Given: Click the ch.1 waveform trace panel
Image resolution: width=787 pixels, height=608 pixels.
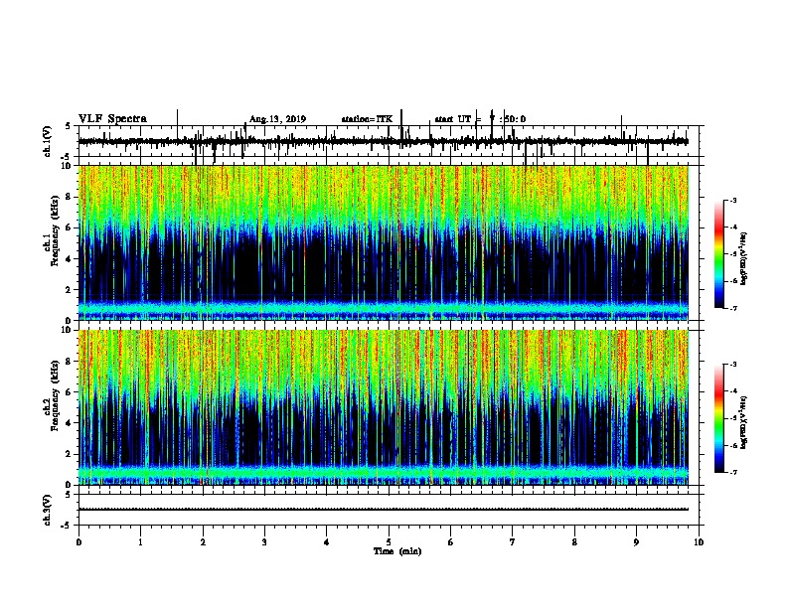Looking at the screenshot, I should [x=388, y=141].
